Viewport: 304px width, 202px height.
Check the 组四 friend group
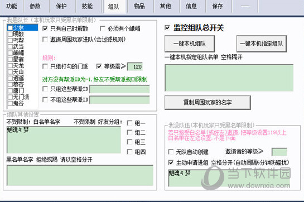point(129,152)
